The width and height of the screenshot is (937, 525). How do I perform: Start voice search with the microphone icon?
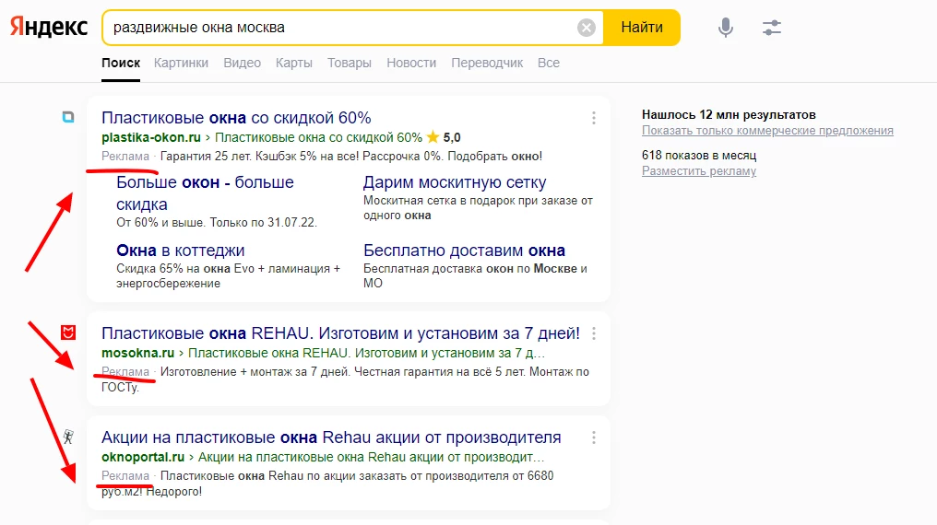(726, 28)
